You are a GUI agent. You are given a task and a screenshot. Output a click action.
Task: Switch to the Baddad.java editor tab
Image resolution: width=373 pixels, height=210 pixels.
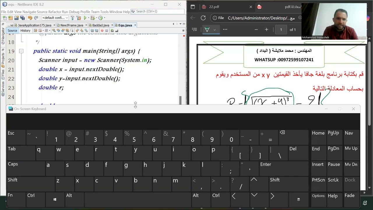(x=101, y=25)
